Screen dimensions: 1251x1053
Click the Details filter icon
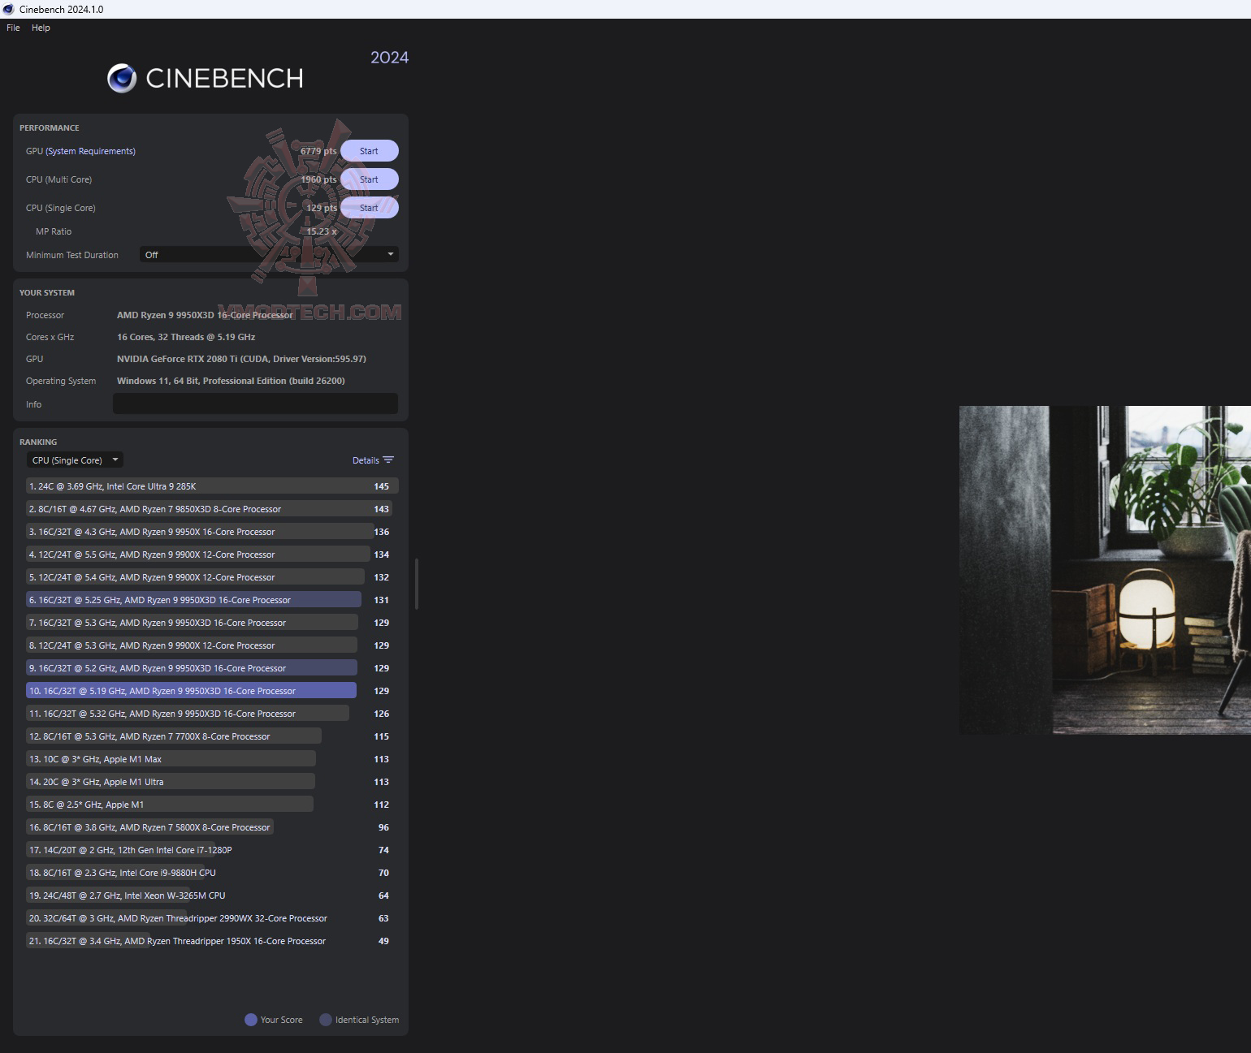coord(388,460)
